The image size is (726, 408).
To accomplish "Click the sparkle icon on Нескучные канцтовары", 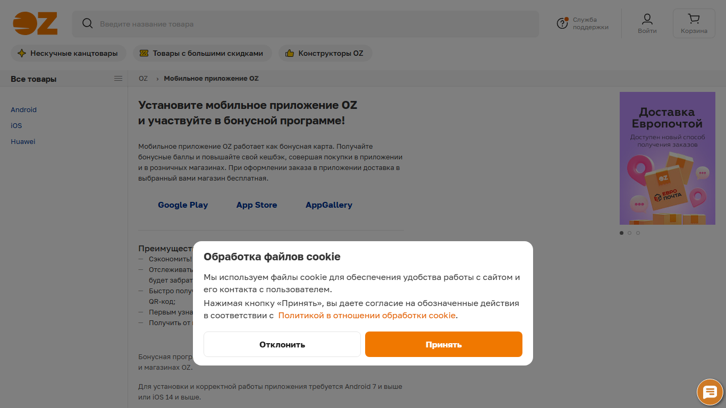I will coord(22,53).
